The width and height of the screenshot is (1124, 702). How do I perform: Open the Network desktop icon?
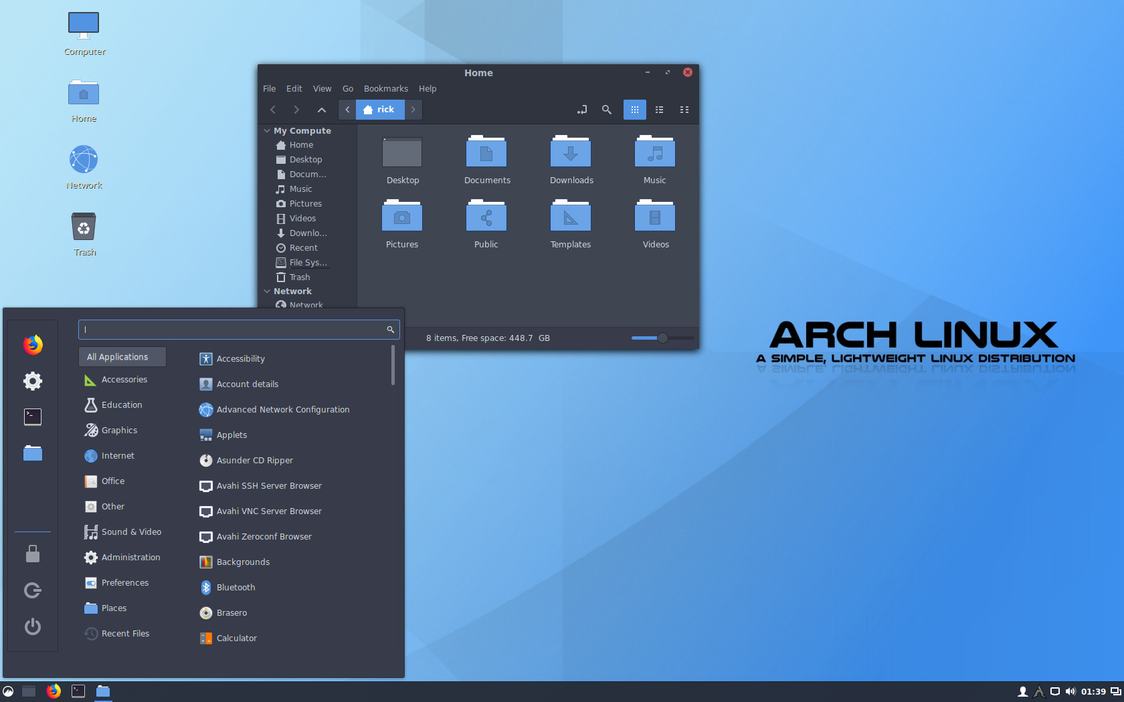coord(84,167)
